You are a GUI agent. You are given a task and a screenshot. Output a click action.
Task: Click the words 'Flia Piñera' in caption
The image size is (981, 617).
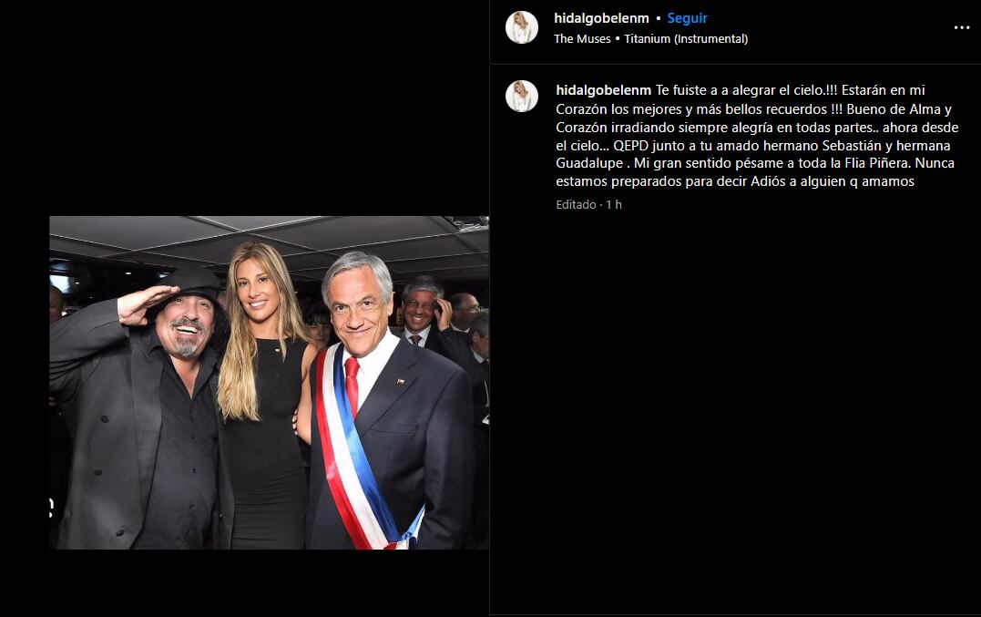876,163
